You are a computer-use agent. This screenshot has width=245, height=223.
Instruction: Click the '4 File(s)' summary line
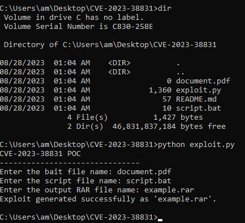135,117
